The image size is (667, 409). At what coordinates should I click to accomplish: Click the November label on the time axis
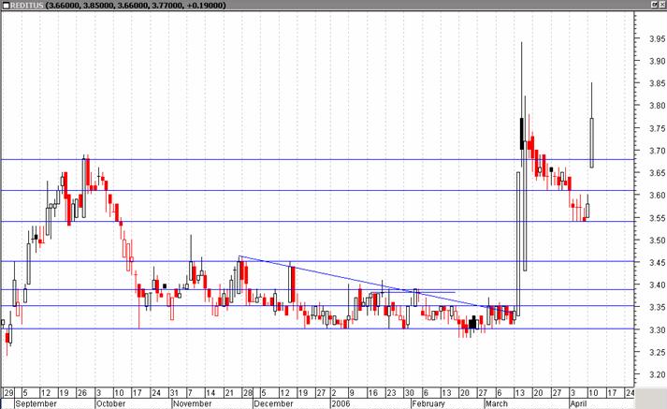pos(193,403)
